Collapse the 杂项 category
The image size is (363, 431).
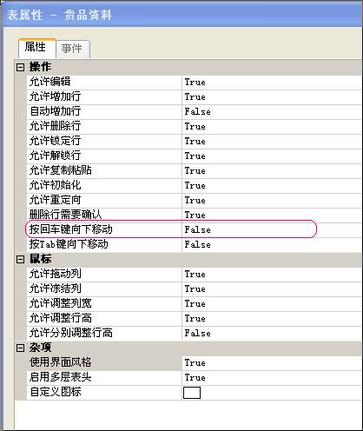pyautogui.click(x=20, y=348)
